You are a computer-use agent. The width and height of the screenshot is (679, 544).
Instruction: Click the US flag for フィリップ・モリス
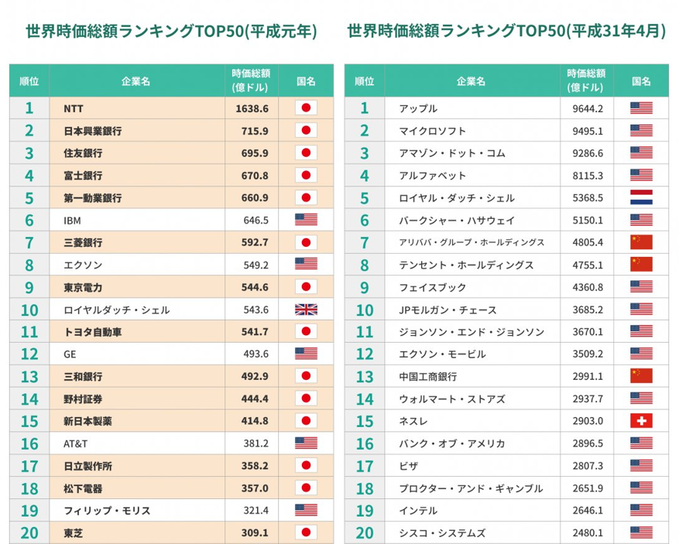coord(306,510)
